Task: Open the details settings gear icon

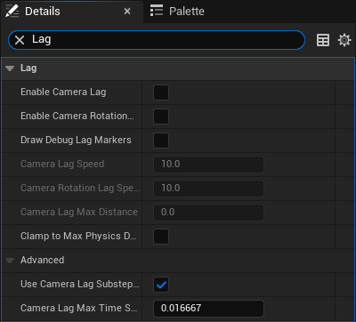Action: coord(344,40)
